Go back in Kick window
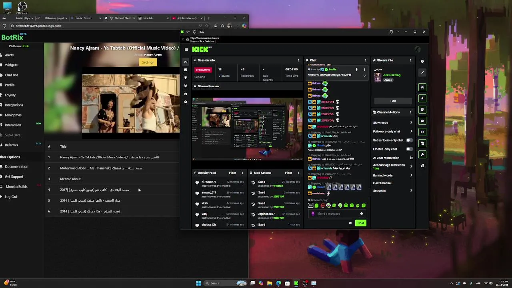 [188, 32]
